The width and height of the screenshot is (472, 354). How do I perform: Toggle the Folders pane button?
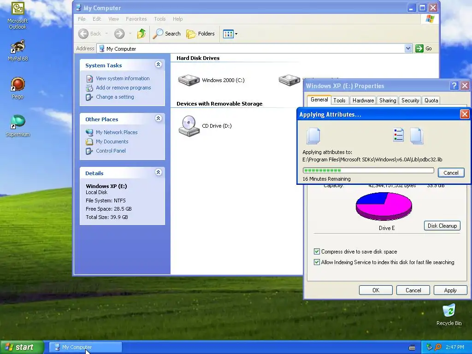coord(200,34)
